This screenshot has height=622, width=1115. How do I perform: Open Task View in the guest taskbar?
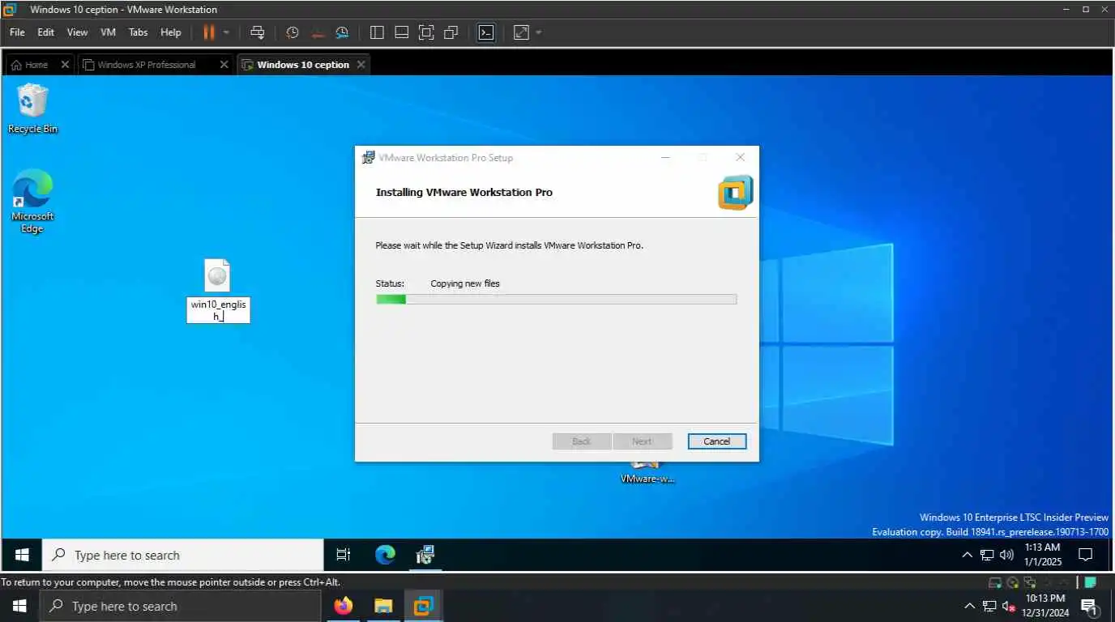[x=344, y=555]
